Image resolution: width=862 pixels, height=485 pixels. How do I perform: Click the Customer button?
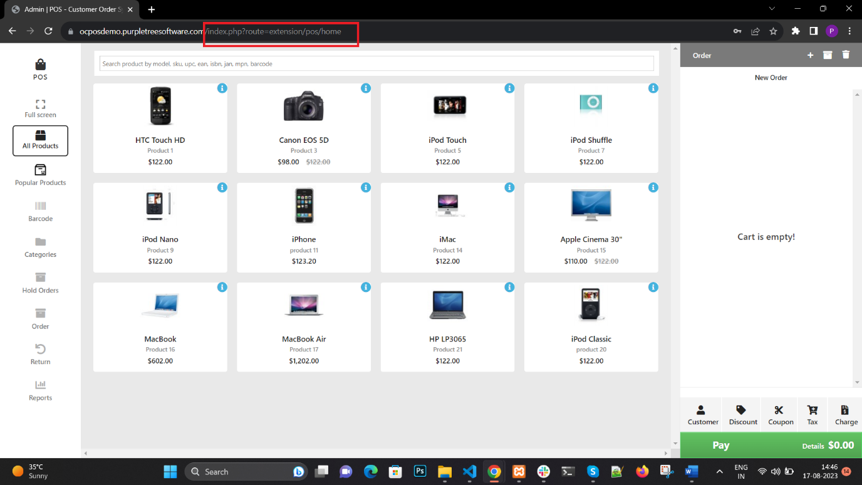[701, 415]
